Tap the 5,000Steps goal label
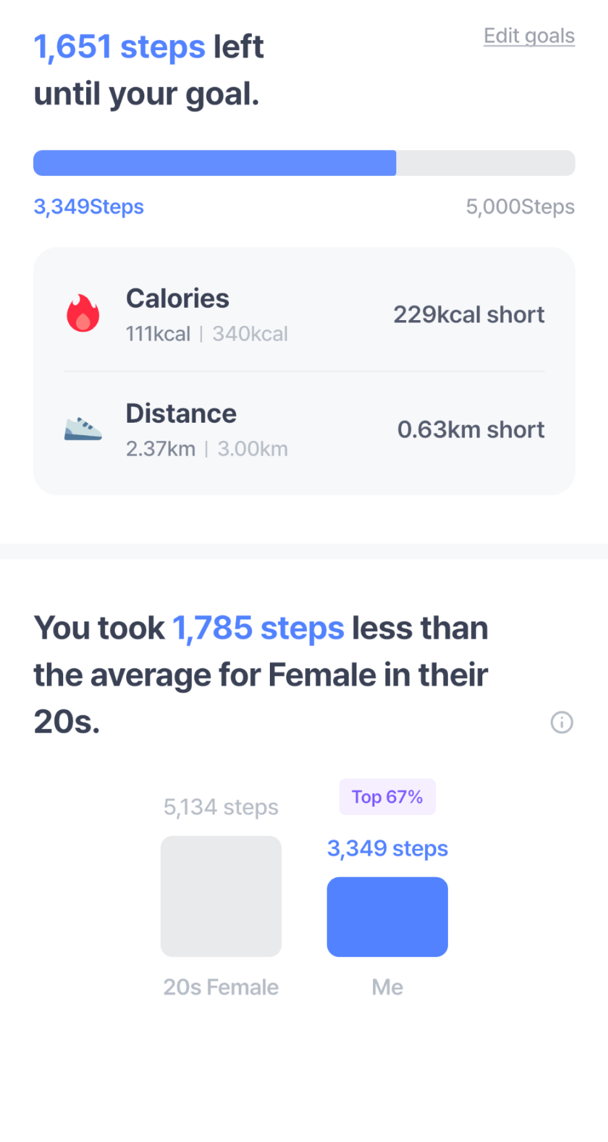Image resolution: width=608 pixels, height=1142 pixels. (x=520, y=207)
